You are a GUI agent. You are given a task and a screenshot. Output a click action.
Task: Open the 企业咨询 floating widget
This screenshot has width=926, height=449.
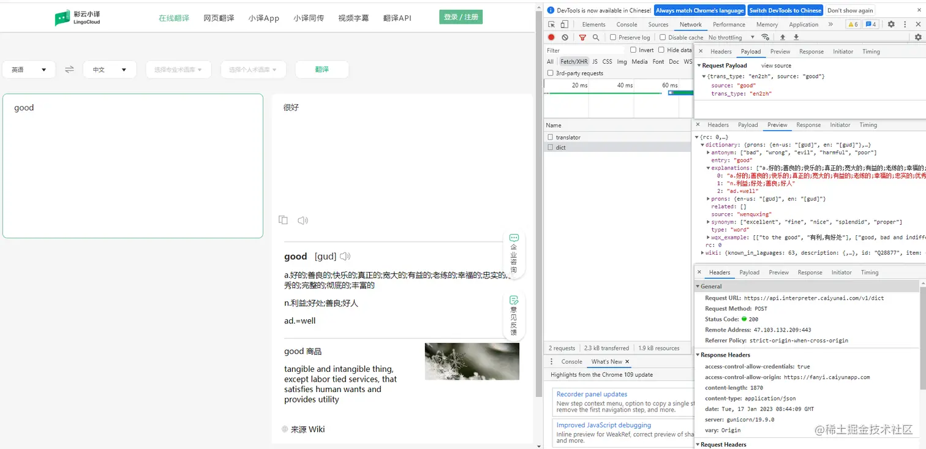[x=514, y=254]
